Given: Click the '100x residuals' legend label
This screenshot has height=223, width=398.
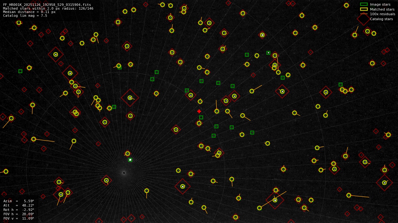Looking at the screenshot, I should [382, 14].
